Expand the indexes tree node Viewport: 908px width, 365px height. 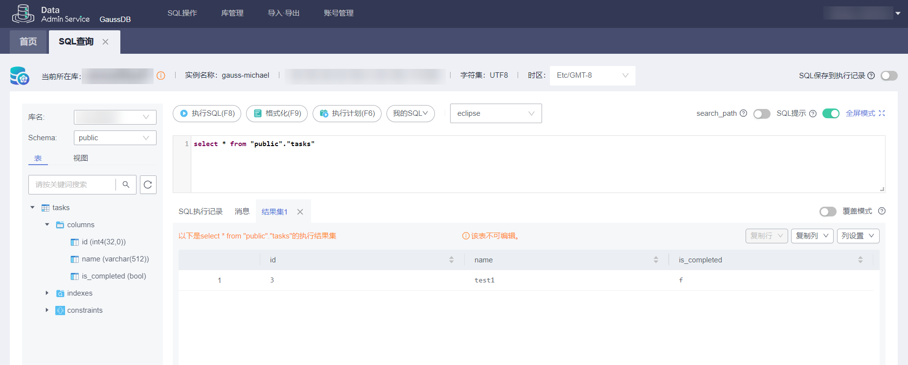[x=47, y=293]
